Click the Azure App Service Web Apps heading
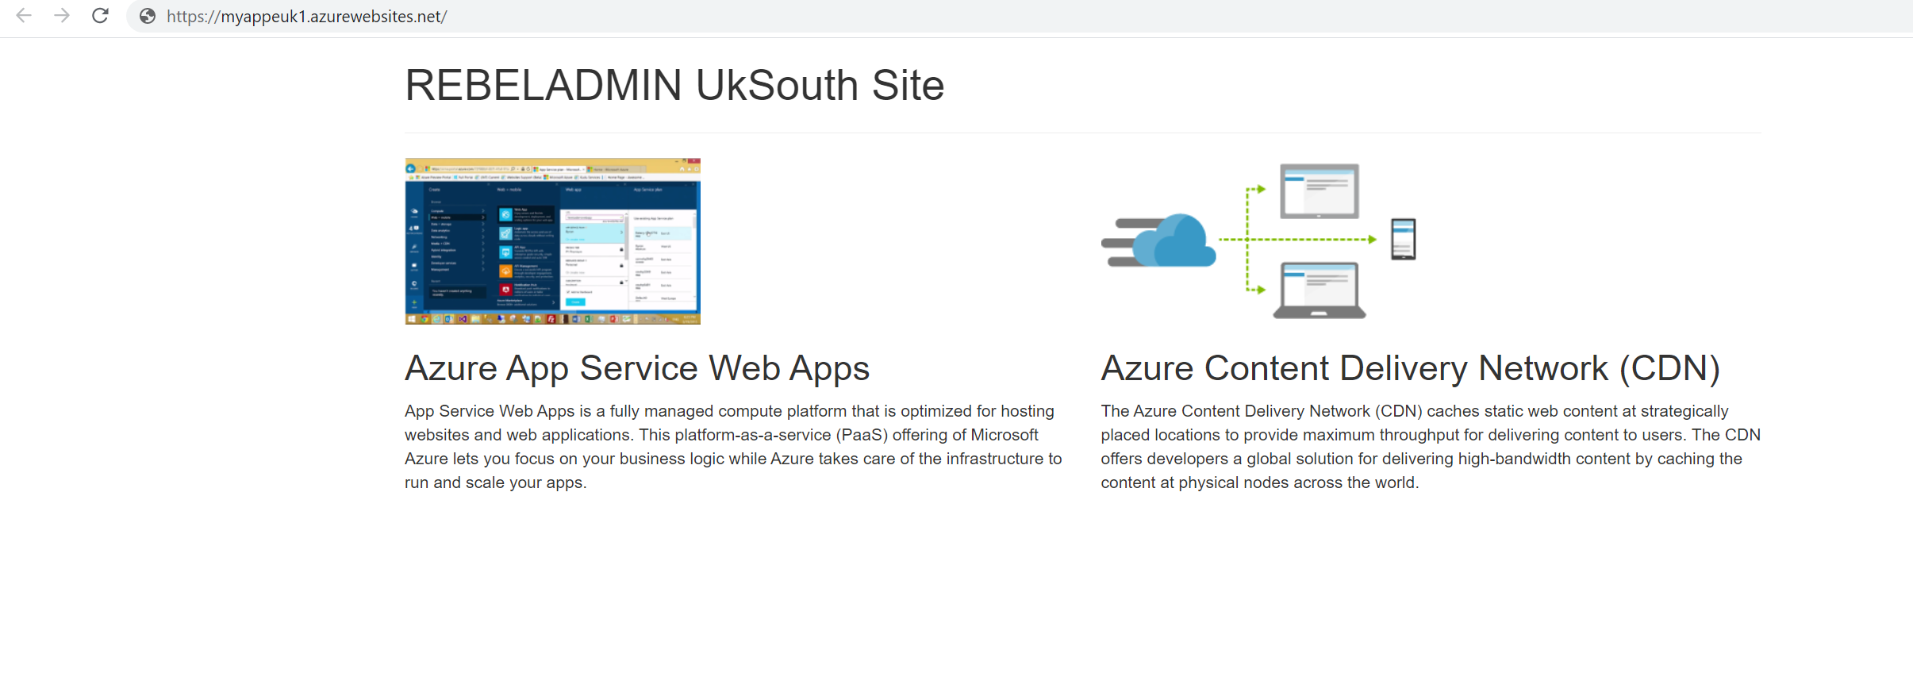The width and height of the screenshot is (1913, 692). pos(636,368)
